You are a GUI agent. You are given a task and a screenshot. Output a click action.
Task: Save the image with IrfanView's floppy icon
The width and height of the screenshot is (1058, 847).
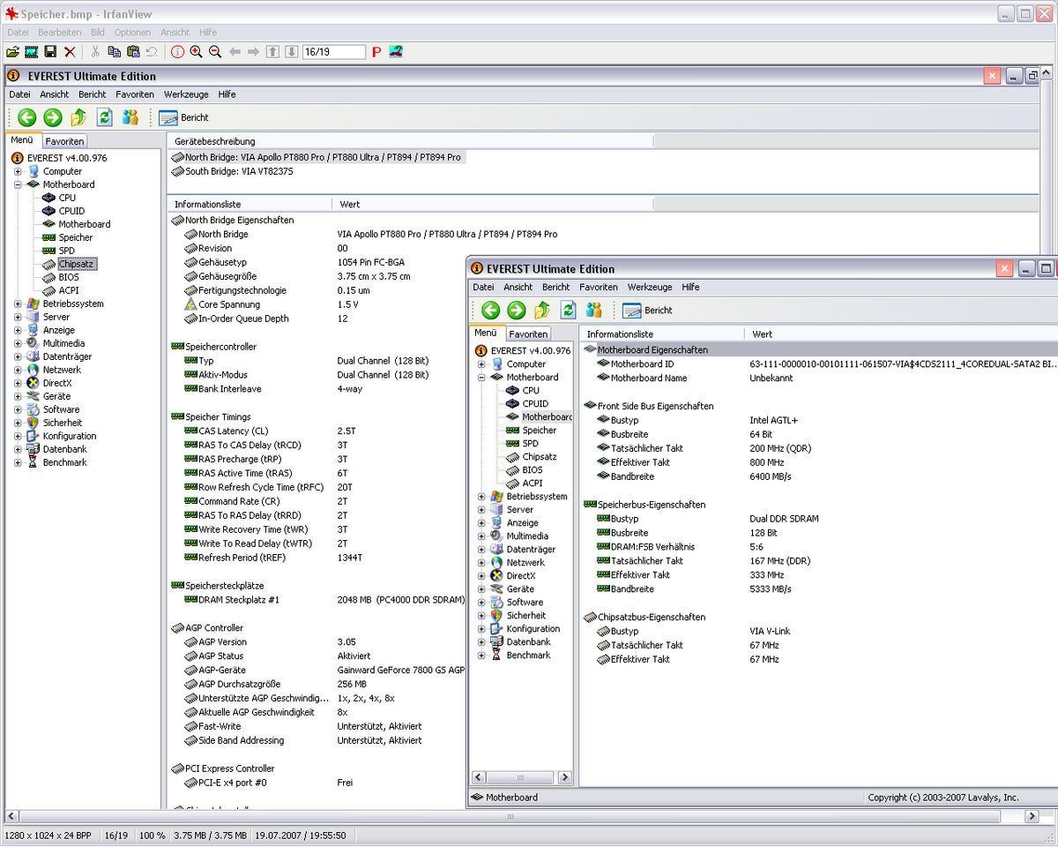click(50, 52)
